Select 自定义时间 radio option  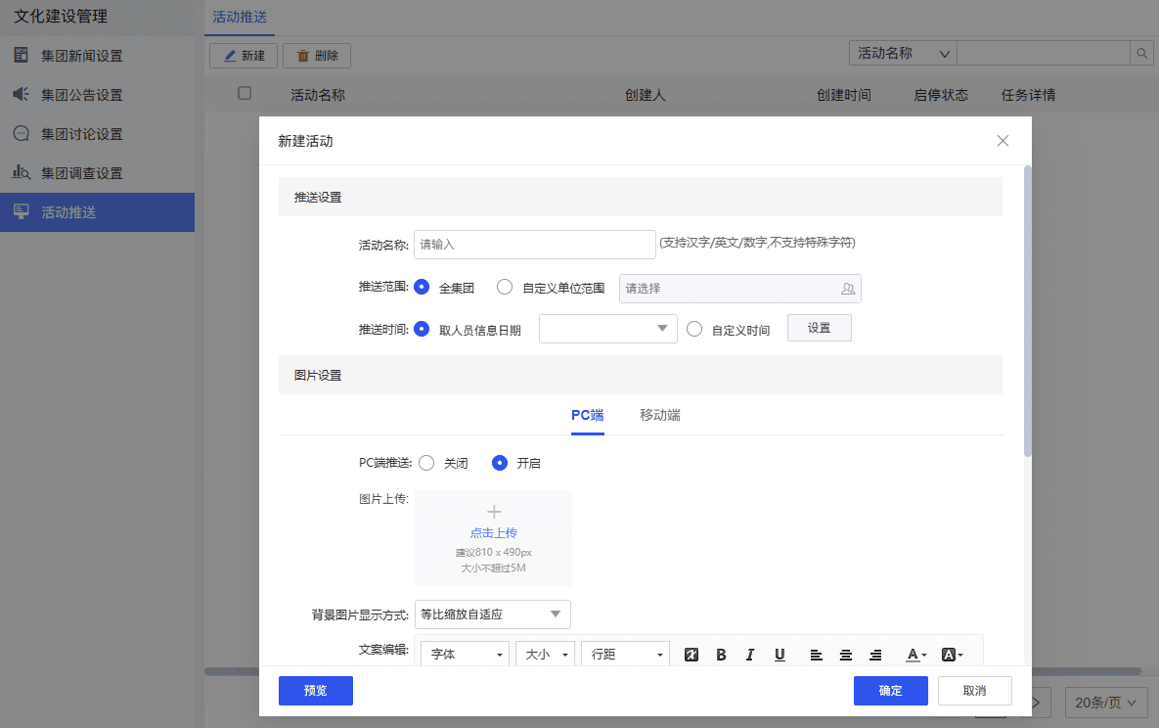point(694,329)
